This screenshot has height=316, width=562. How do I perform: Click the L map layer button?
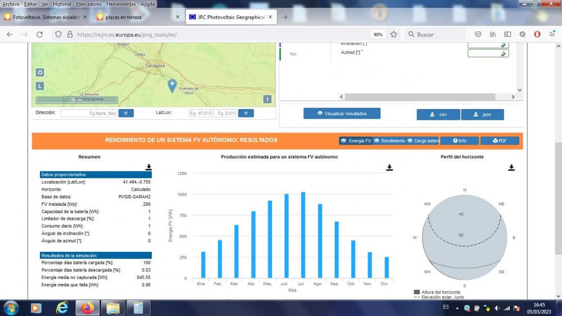(40, 86)
